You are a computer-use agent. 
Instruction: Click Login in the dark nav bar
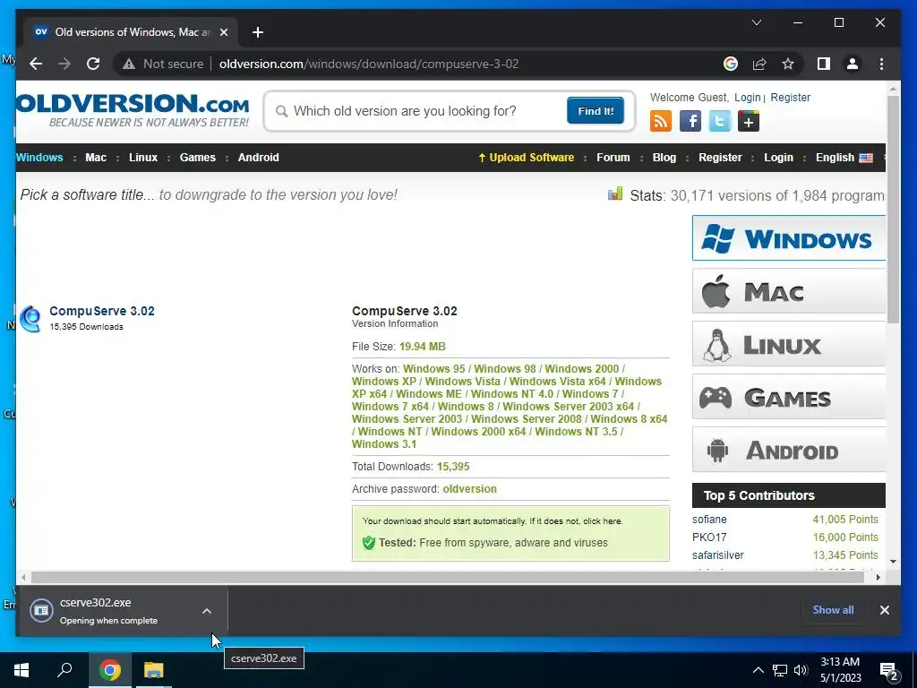point(778,158)
